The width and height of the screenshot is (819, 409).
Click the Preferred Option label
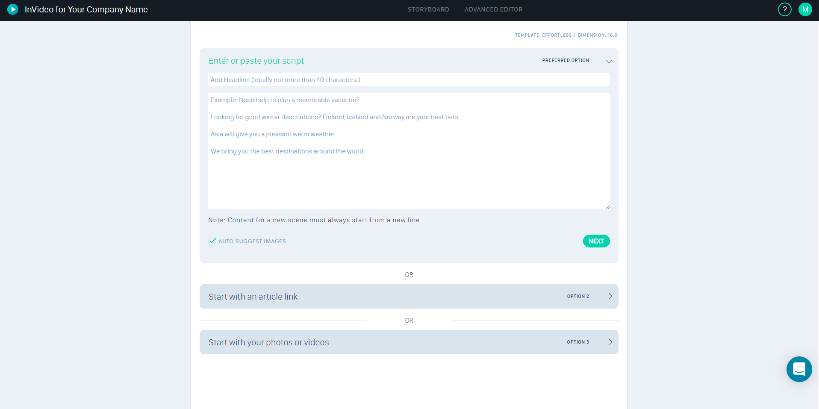(x=566, y=61)
